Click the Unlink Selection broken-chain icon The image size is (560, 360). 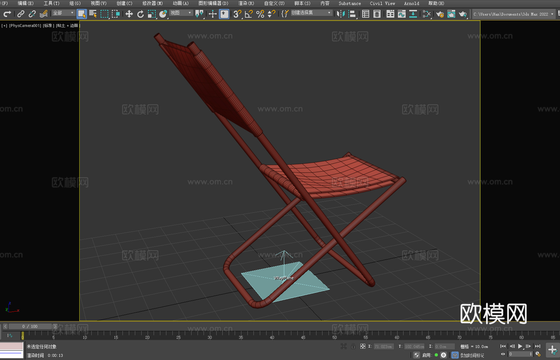[32, 14]
